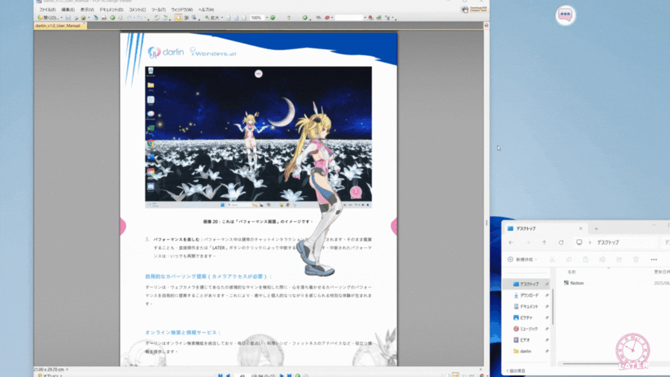Click the Up arrow in File Explorer
670x377 pixels.
[x=544, y=242]
